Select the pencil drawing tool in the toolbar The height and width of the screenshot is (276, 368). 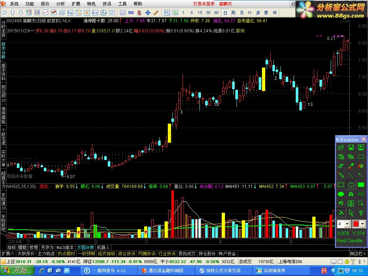click(156, 13)
